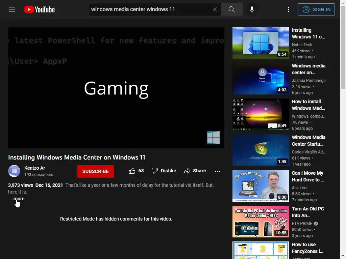This screenshot has height=259, width=346.
Task: Click the page vertical scrollbar thumb
Action: [x=343, y=47]
